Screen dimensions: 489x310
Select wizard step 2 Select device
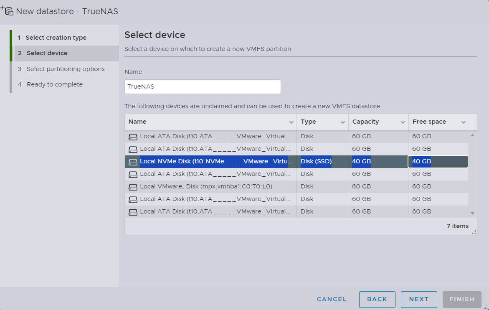[x=67, y=53]
